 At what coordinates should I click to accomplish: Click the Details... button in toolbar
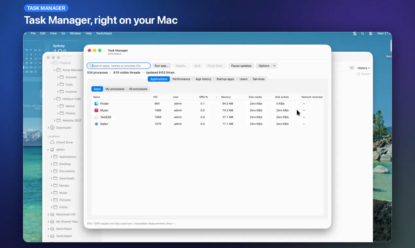click(181, 66)
